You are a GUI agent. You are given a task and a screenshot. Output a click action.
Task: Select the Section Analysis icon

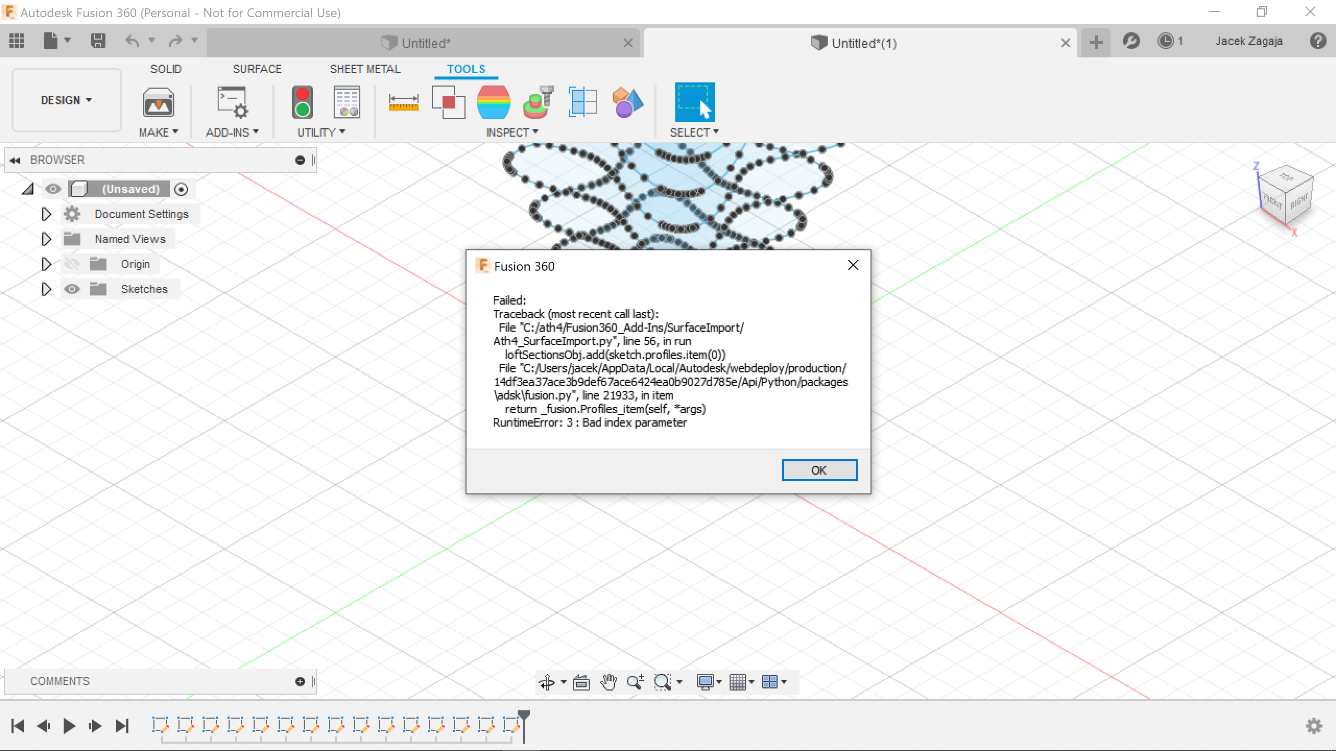tap(582, 102)
